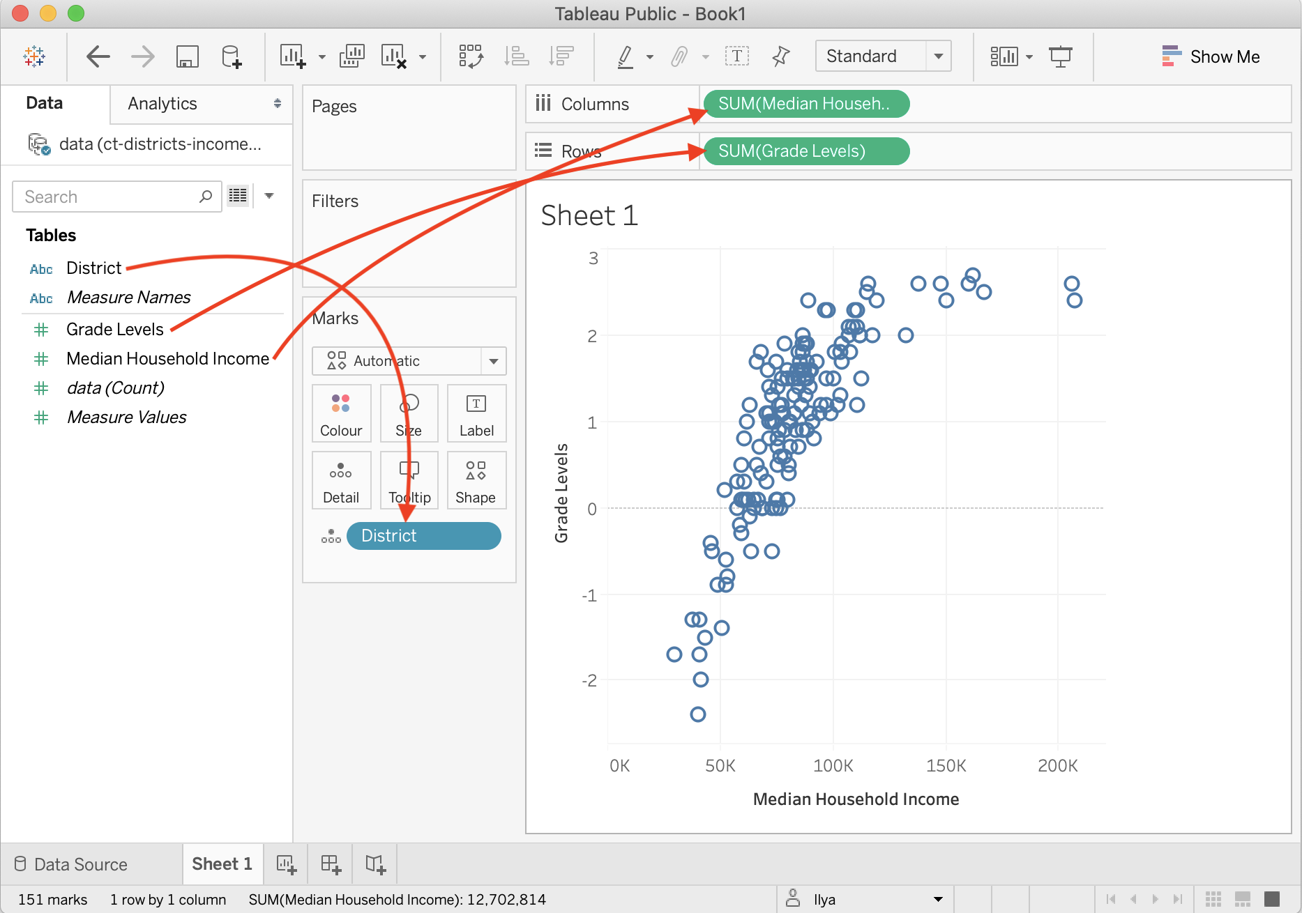Redo with the forward arrow icon
The width and height of the screenshot is (1302, 913).
[143, 56]
